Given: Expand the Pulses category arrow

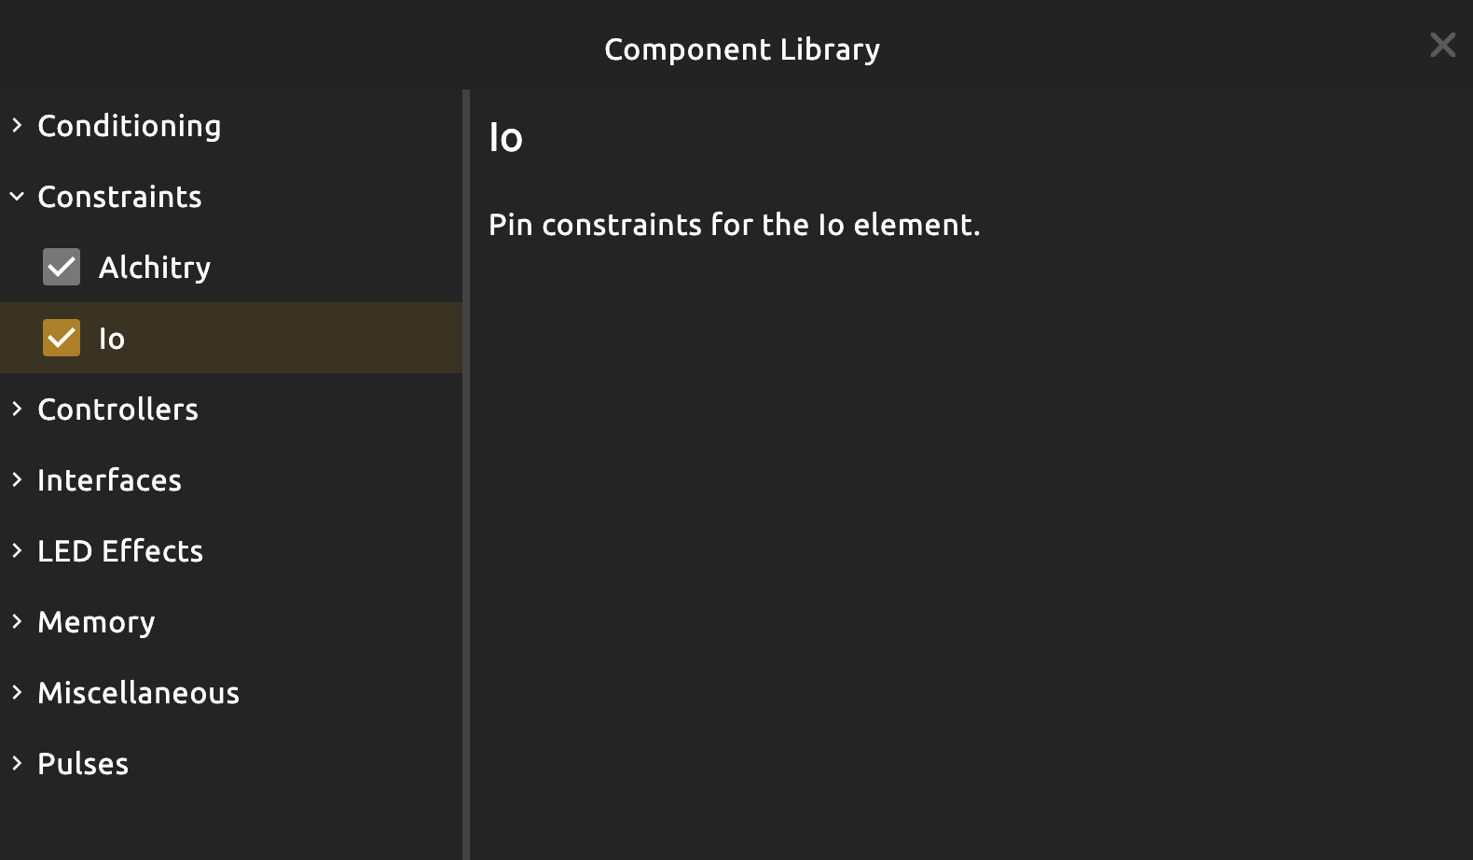Looking at the screenshot, I should [x=17, y=763].
